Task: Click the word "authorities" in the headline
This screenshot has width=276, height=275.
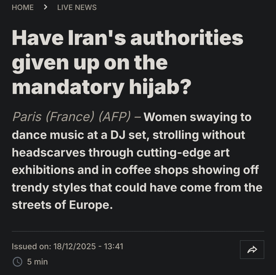Action: (187, 38)
